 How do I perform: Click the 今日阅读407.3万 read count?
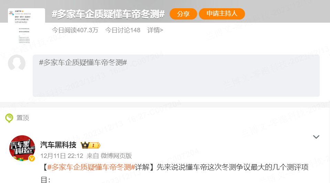[x=75, y=30]
